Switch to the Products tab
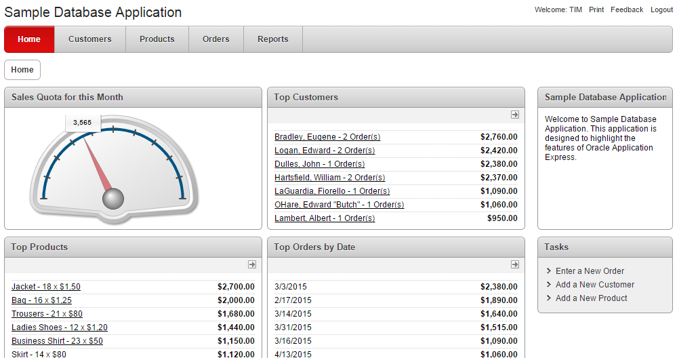Screen dimensions: 677x358 click(x=157, y=39)
